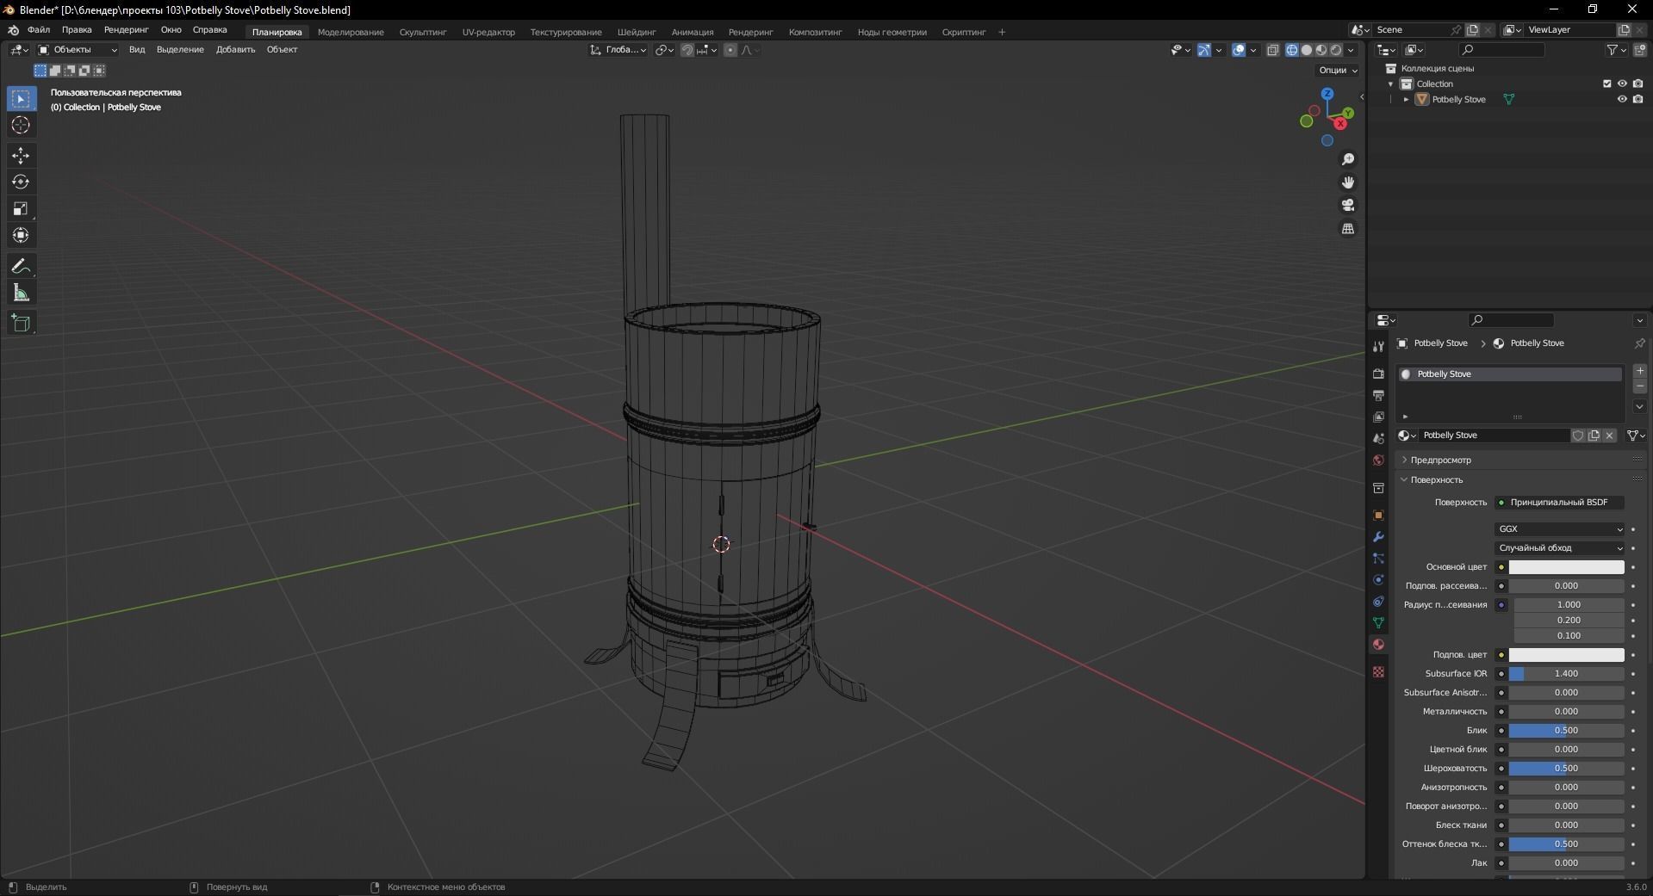Collapse the Collection tree in outliner
The image size is (1653, 896).
[1390, 84]
